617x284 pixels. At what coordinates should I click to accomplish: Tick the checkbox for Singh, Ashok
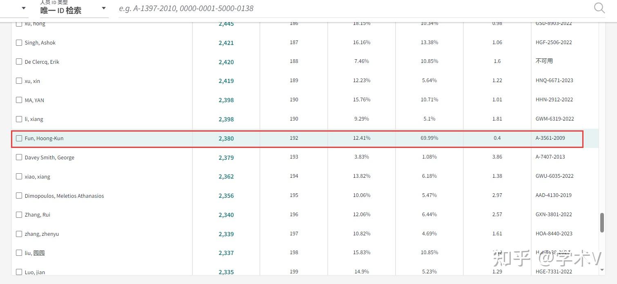[19, 42]
